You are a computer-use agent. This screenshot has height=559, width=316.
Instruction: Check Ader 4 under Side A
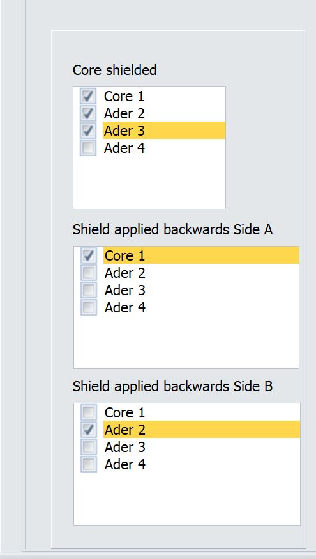click(89, 307)
